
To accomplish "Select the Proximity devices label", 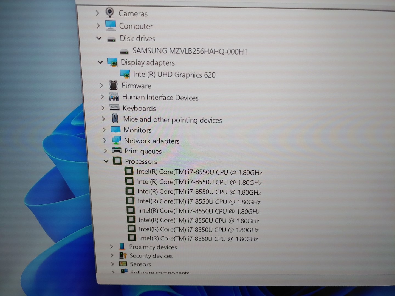I will click(x=153, y=247).
